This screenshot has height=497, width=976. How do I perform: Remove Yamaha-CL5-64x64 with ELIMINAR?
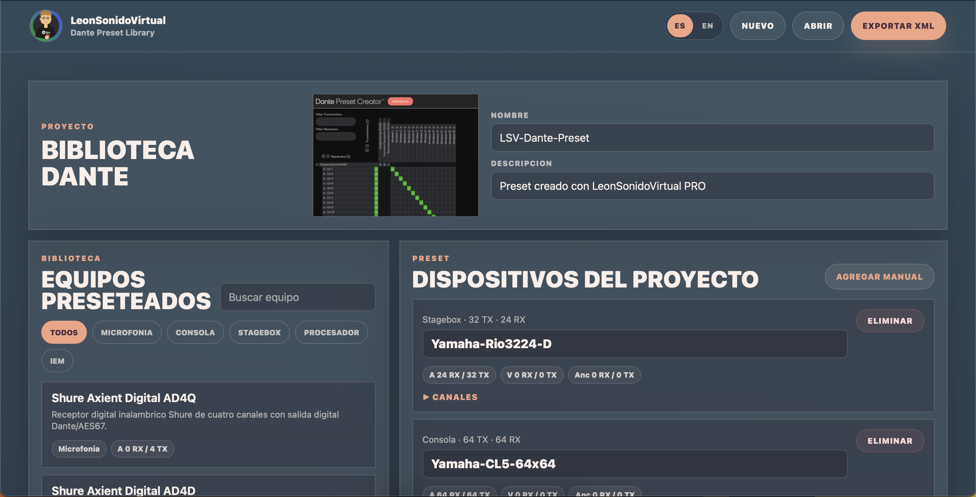pos(890,440)
